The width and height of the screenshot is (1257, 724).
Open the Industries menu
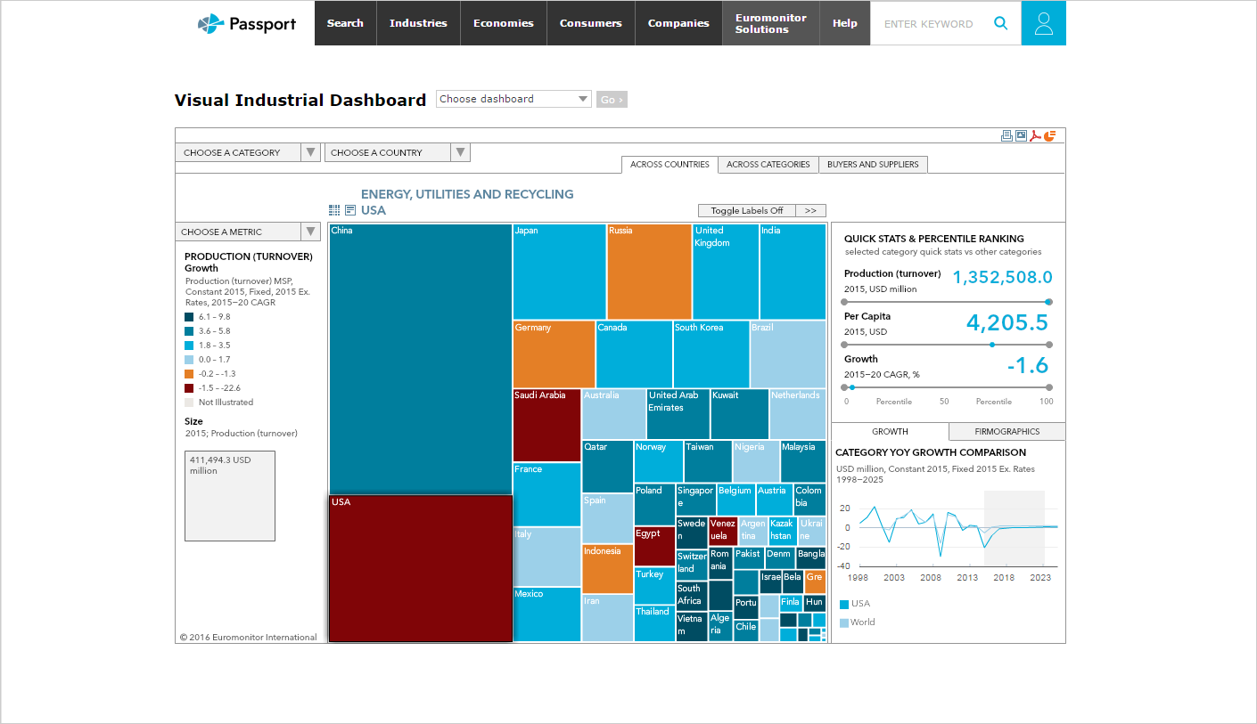[x=418, y=23]
